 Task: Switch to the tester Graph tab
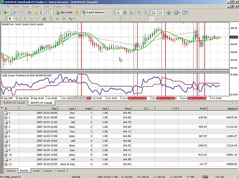point(36,171)
